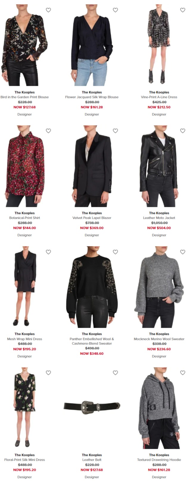Heart the Leather Moto Jacket

[183, 131]
